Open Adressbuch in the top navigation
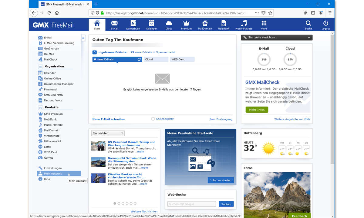Image resolution: width=364 pixels, height=218 pixels. click(133, 25)
